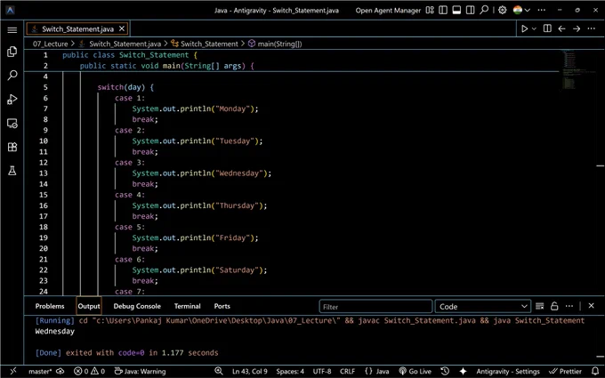605x378 pixels.
Task: Click Customize Layout icon in title bar
Action: click(x=430, y=10)
